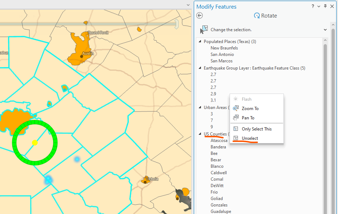This screenshot has width=338, height=214.
Task: Select San Antonio in the feature list
Action: (x=222, y=54)
